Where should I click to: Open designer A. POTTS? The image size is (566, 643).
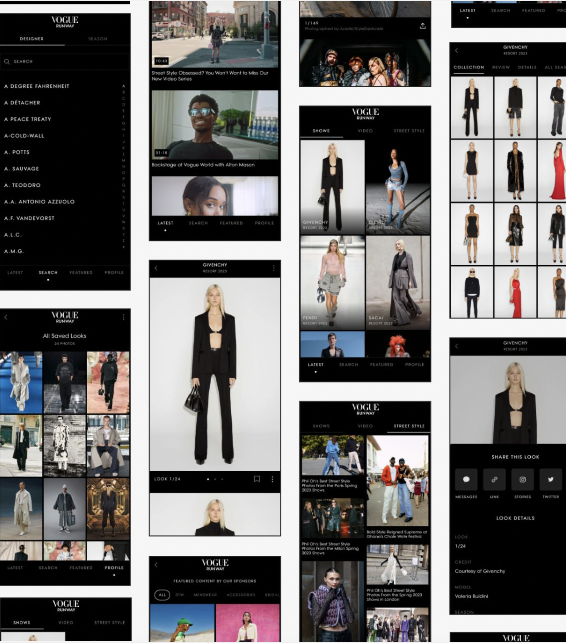(17, 152)
